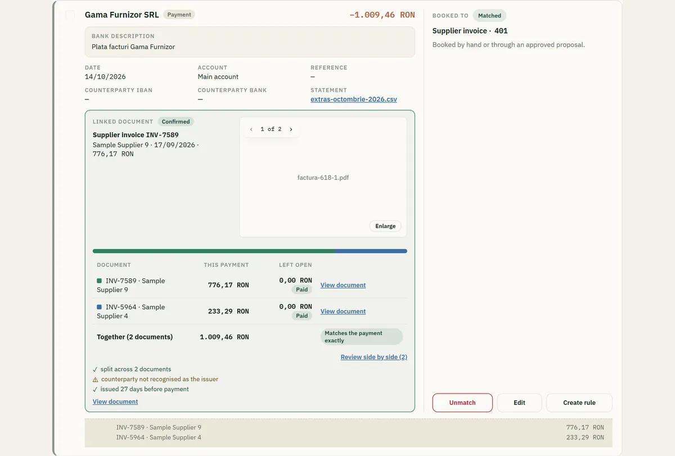
Task: Click 233,29 RON in This Payment column
Action: point(228,311)
